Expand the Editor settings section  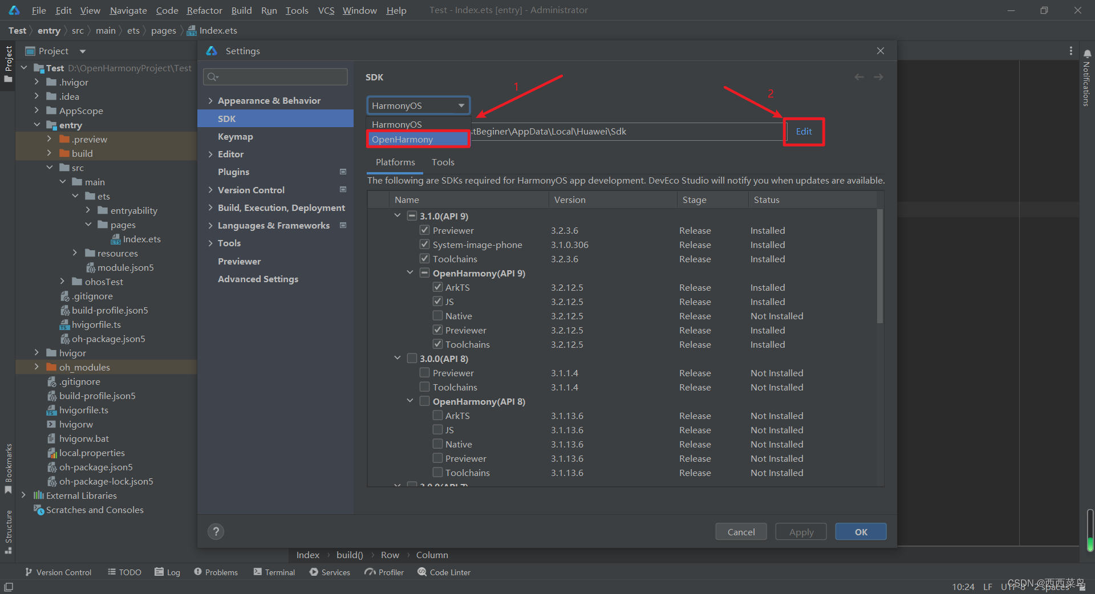210,154
